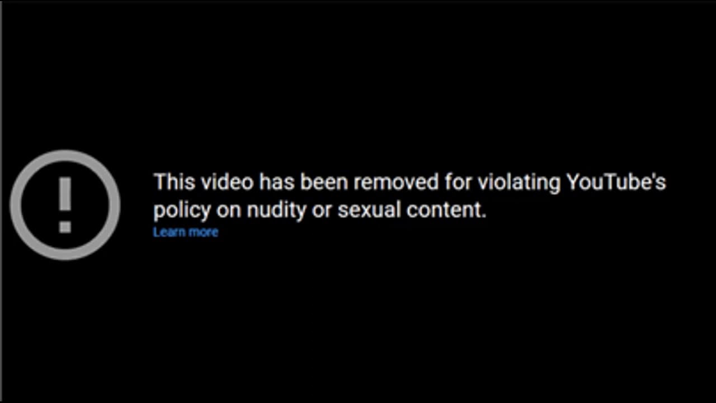Click the exclamation mark's bottom dot
This screenshot has height=403, width=716.
point(65,227)
